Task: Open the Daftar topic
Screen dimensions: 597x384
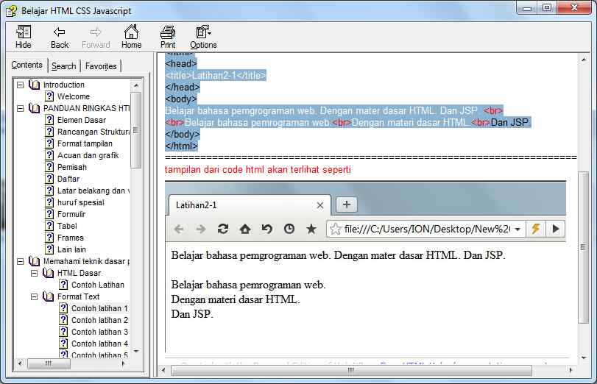Action: [x=68, y=179]
